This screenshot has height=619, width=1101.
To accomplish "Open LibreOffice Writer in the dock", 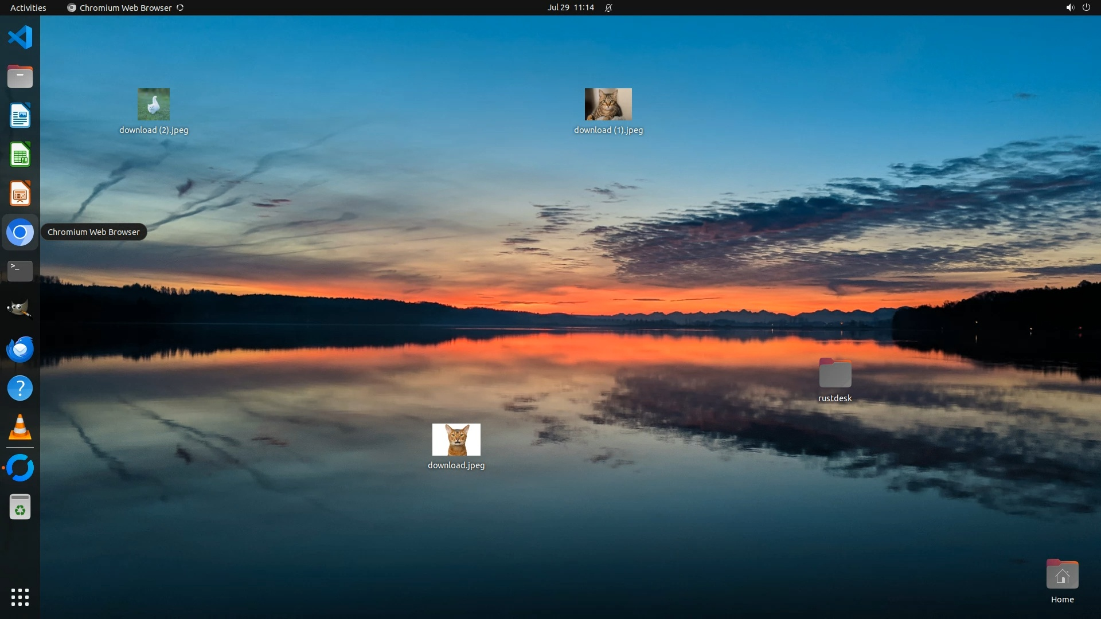I will 20,116.
